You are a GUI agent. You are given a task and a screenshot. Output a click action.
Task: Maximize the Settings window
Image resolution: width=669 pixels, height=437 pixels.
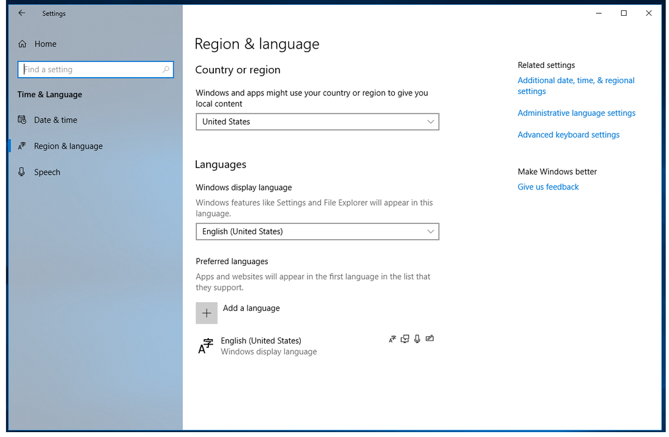(623, 13)
